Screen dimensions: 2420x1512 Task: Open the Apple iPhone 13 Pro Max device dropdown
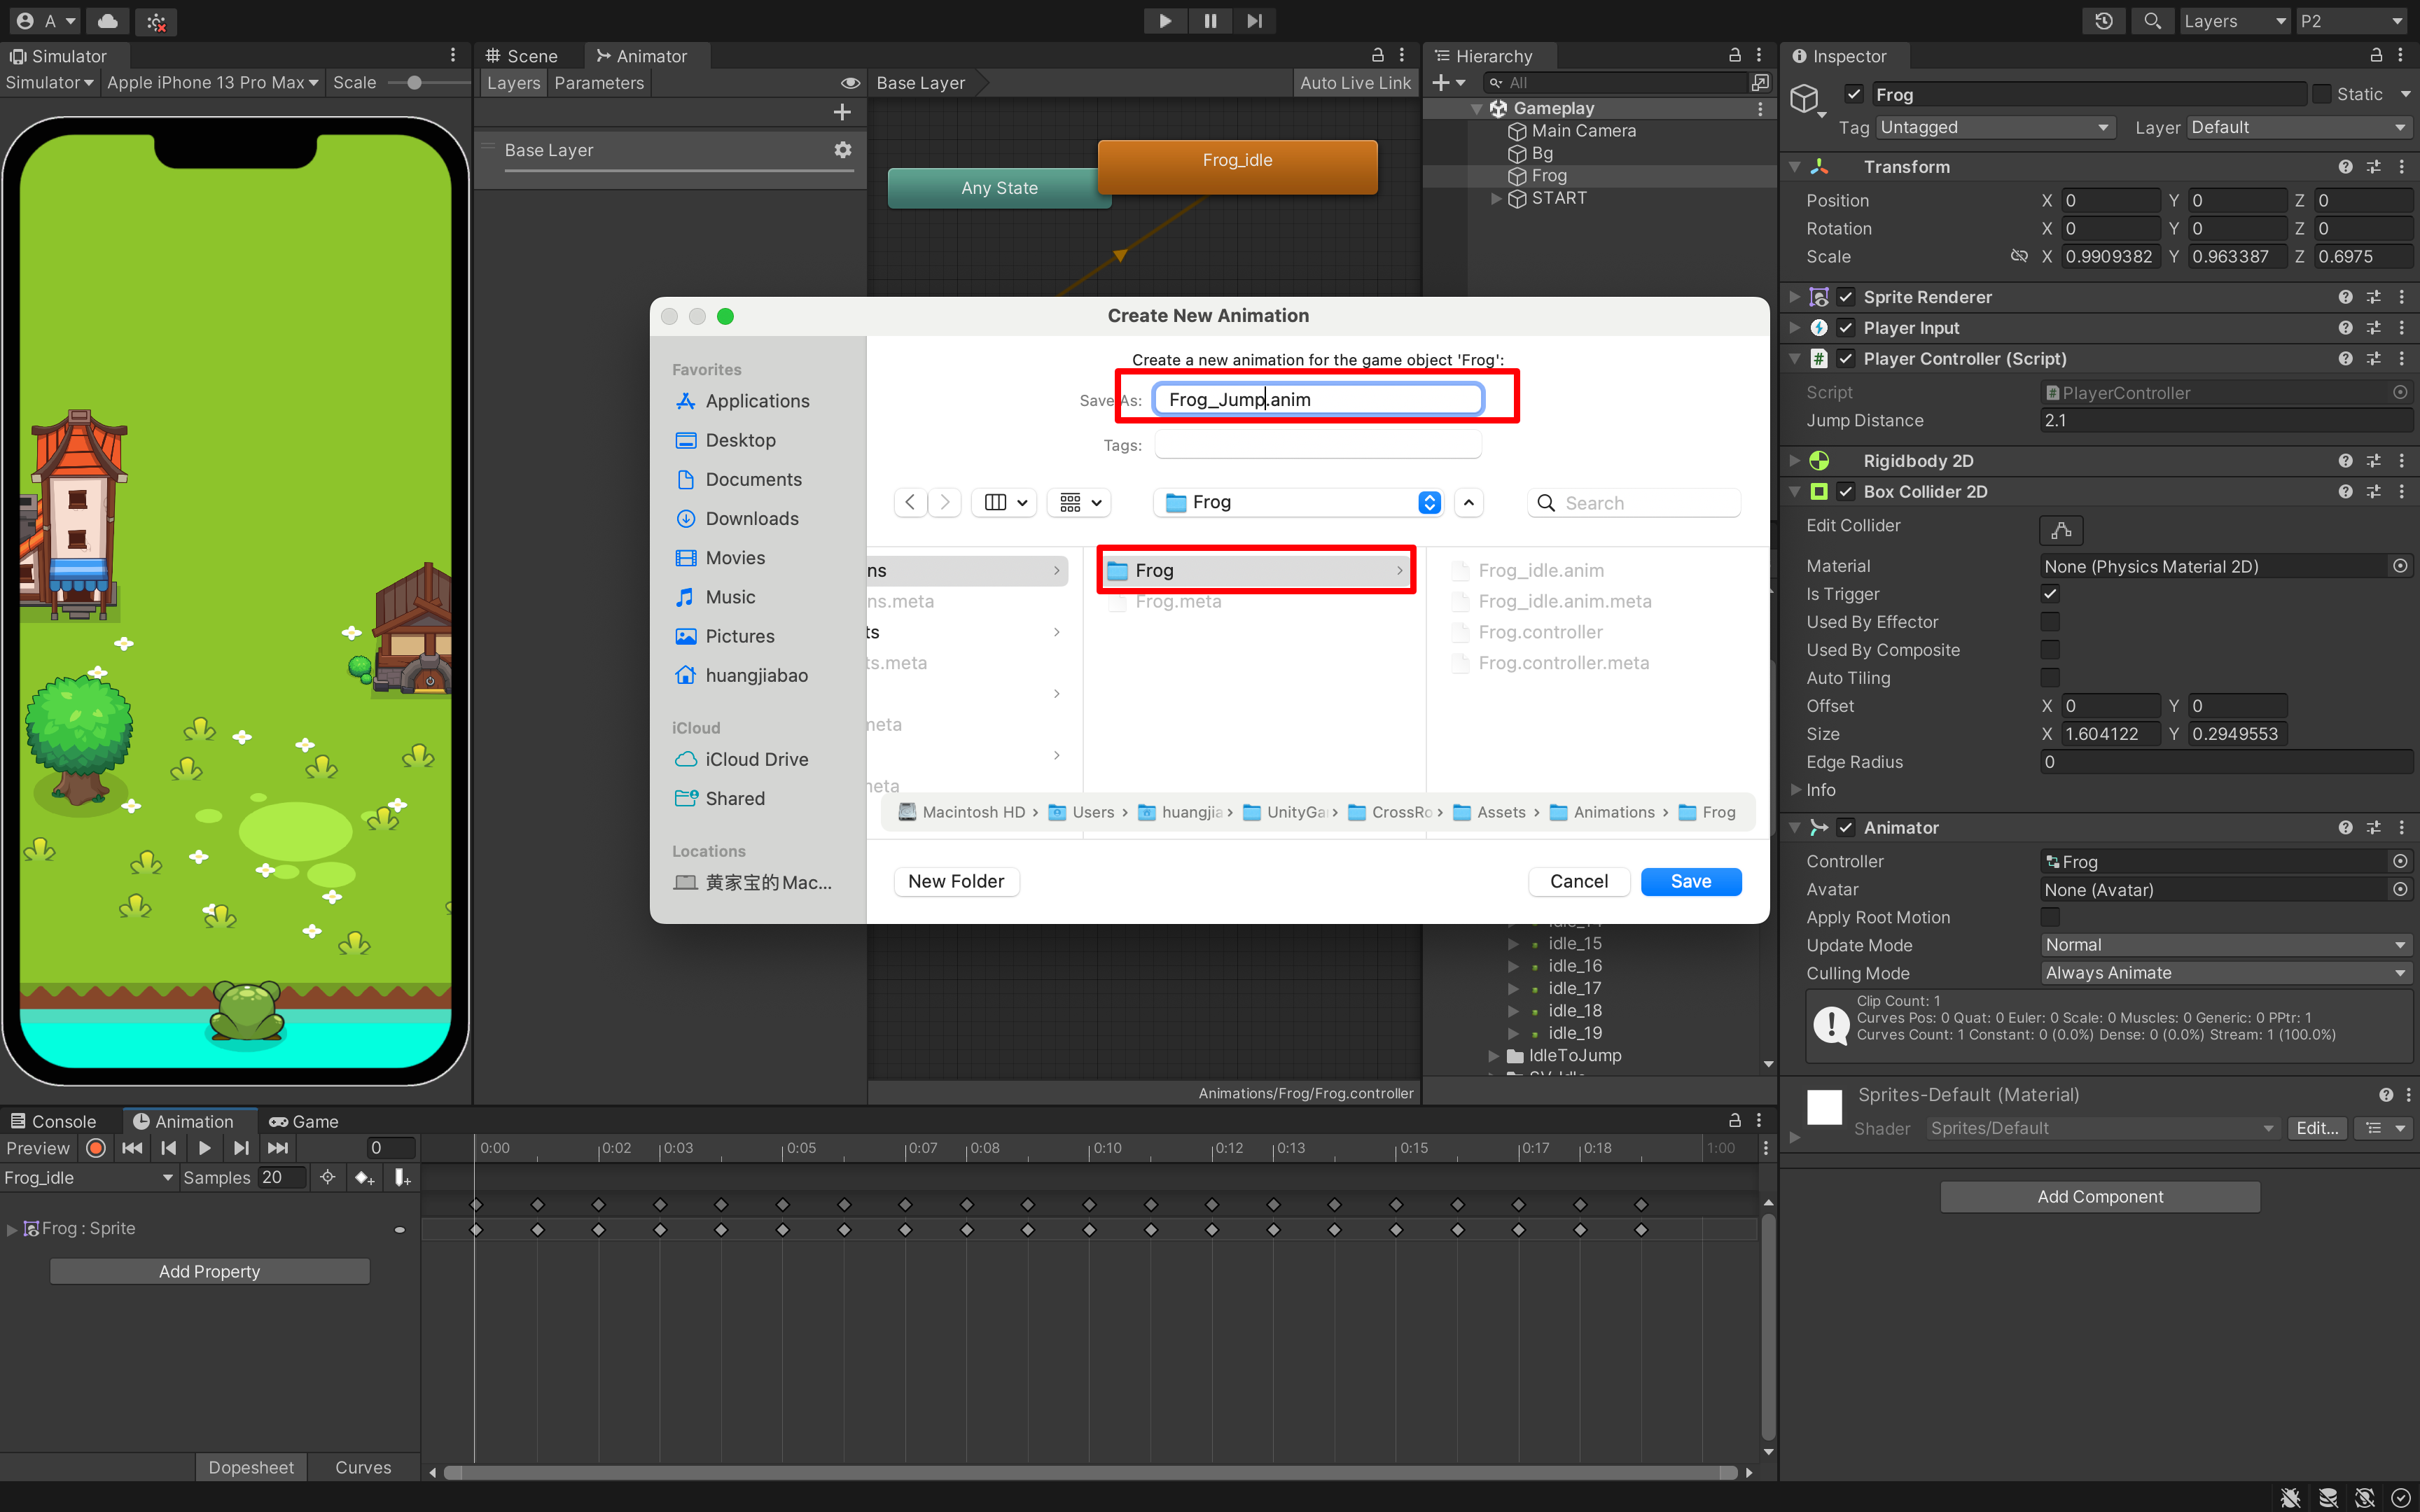pyautogui.click(x=213, y=83)
